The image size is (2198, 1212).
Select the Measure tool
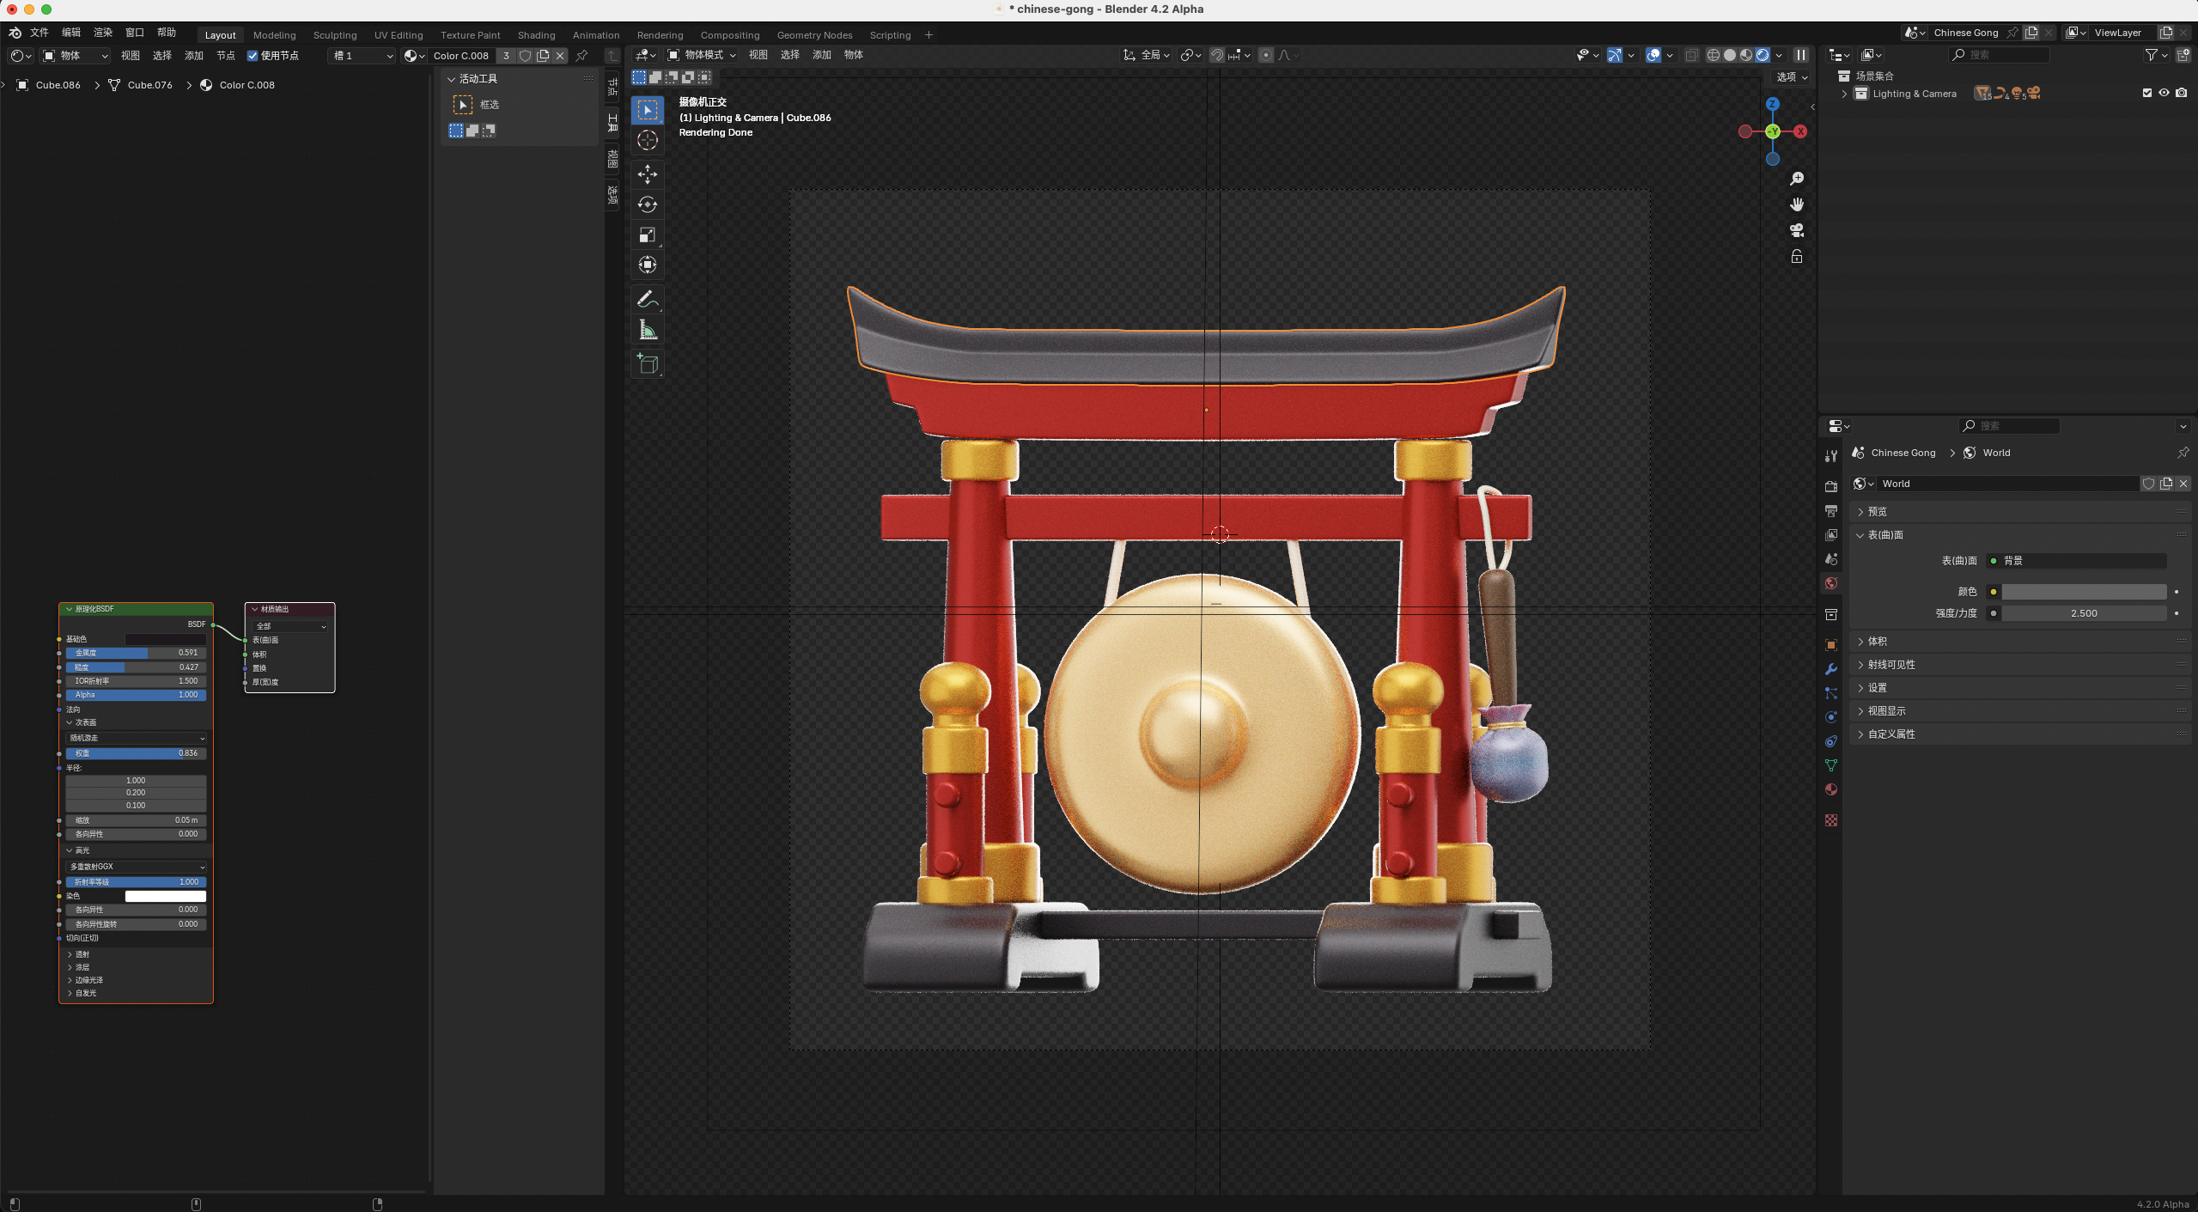648,330
